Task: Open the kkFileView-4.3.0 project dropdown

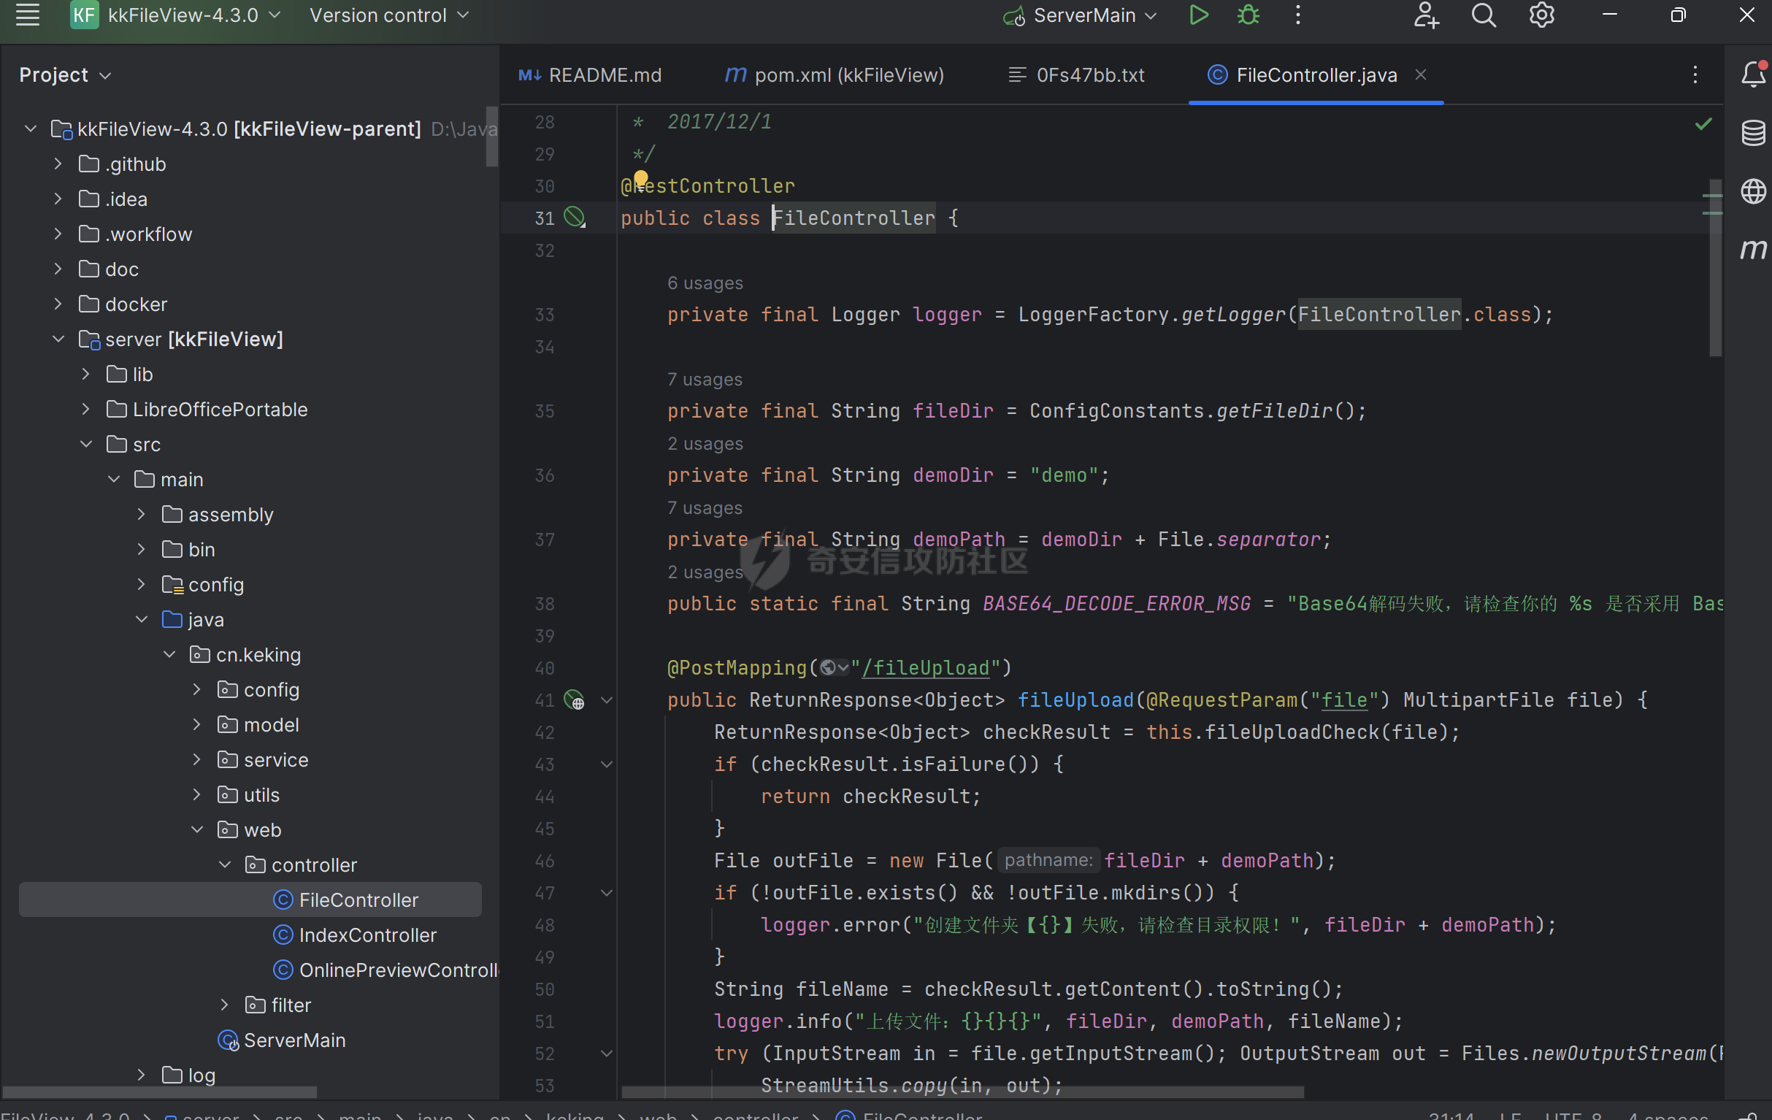Action: pyautogui.click(x=194, y=15)
